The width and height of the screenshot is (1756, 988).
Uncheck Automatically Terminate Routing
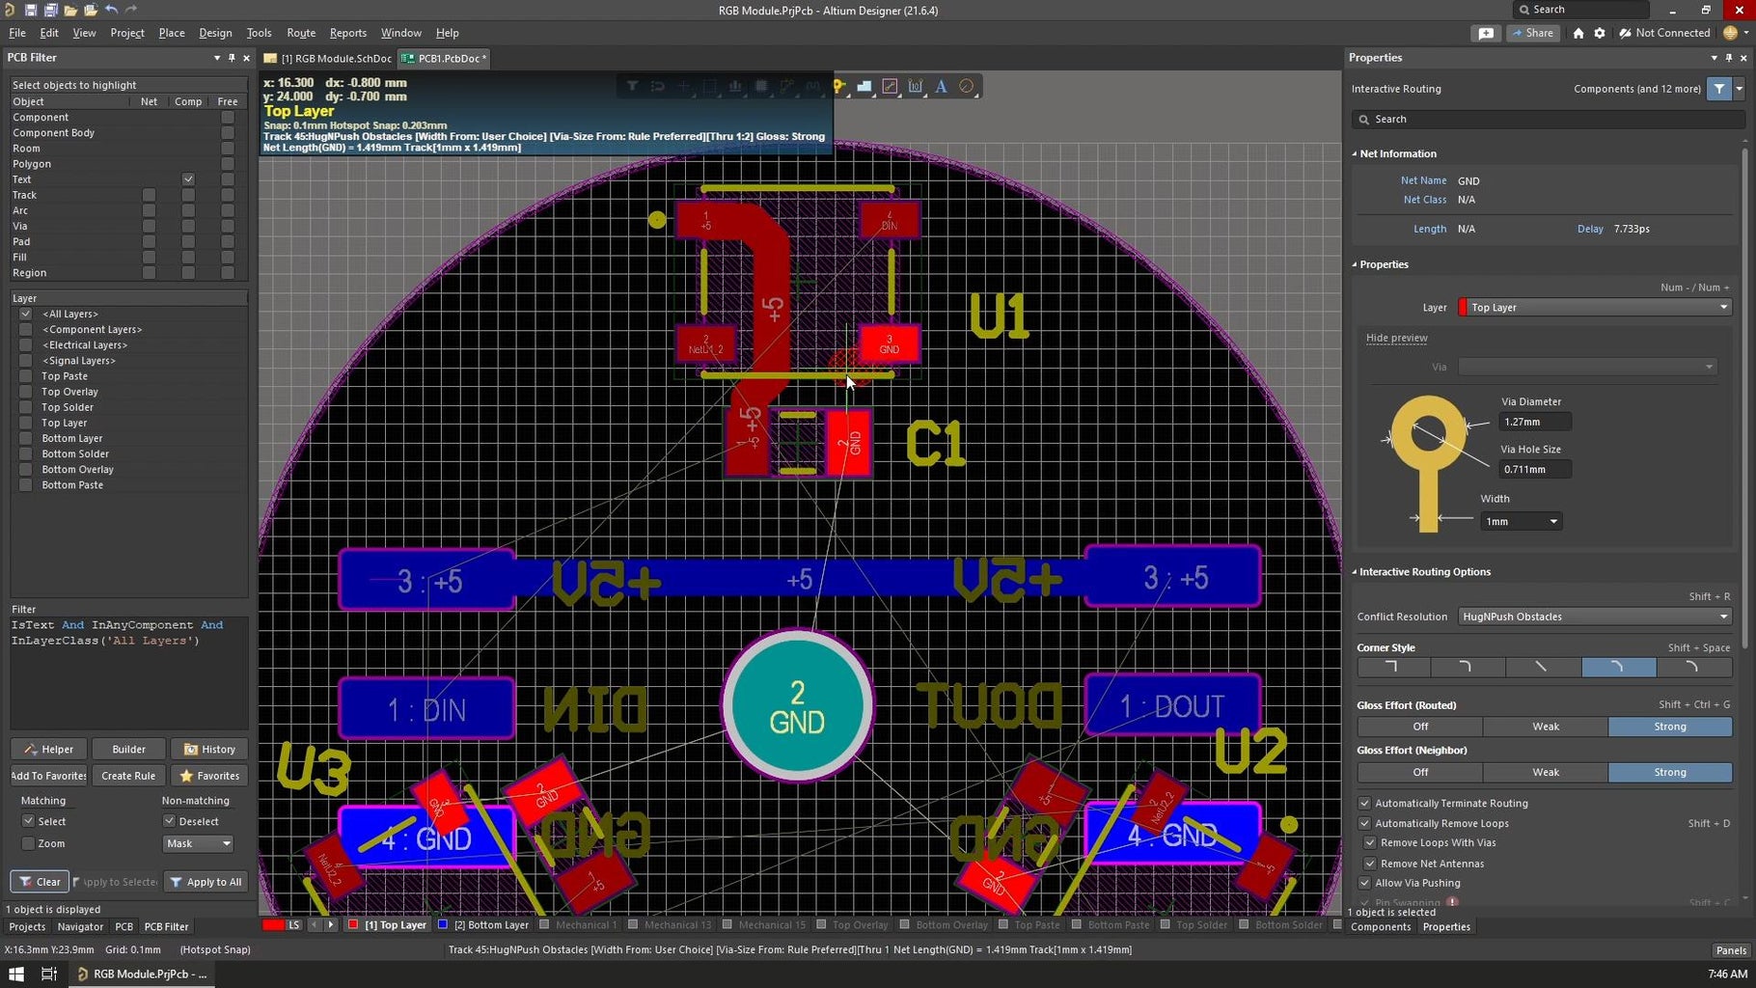[1364, 803]
